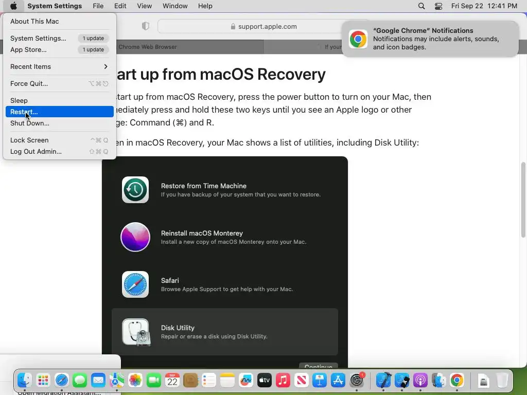Screen dimensions: 527x395
Task: Open Finder from the Dock
Action: tap(25, 380)
